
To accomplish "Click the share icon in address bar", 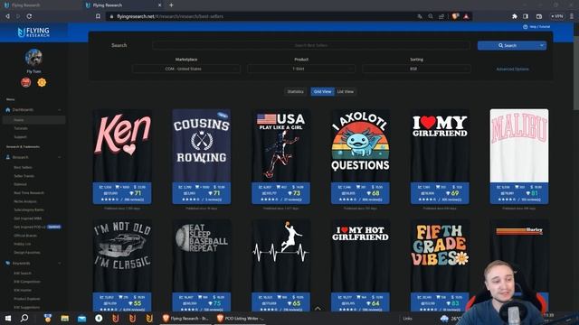I will (441, 16).
